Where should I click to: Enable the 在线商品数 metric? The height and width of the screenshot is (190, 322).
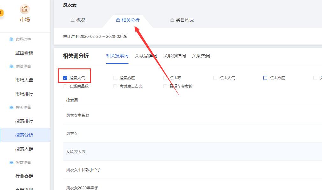point(65,86)
